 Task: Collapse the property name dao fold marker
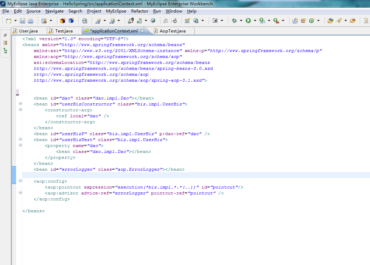coord(21,145)
